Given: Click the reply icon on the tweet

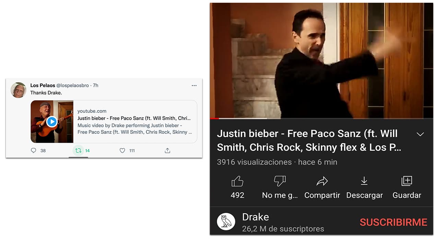Looking at the screenshot, I should pyautogui.click(x=33, y=150).
